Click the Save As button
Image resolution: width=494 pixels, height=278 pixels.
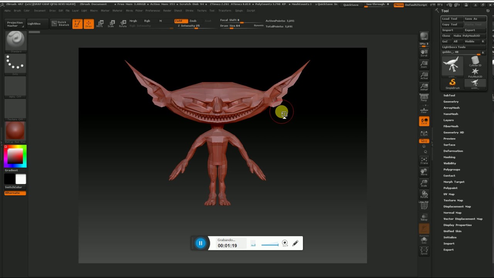click(x=475, y=19)
